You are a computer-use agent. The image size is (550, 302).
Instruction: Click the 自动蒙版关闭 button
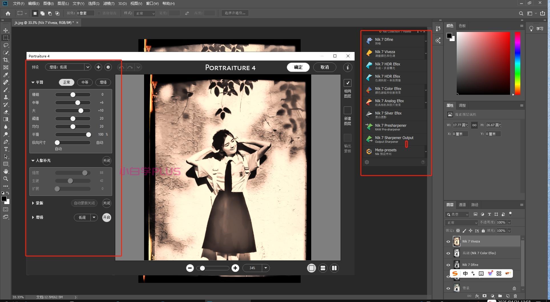click(x=84, y=203)
